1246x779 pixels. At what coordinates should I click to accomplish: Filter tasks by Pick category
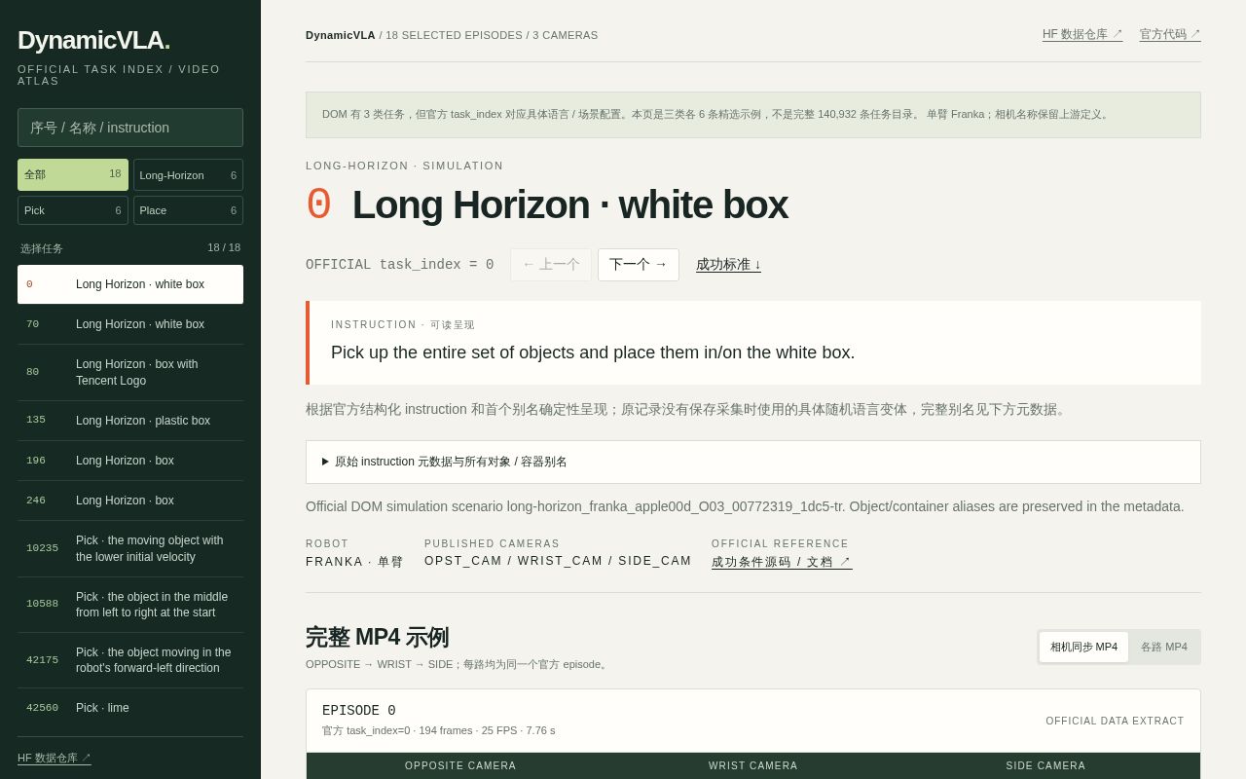tap(73, 210)
